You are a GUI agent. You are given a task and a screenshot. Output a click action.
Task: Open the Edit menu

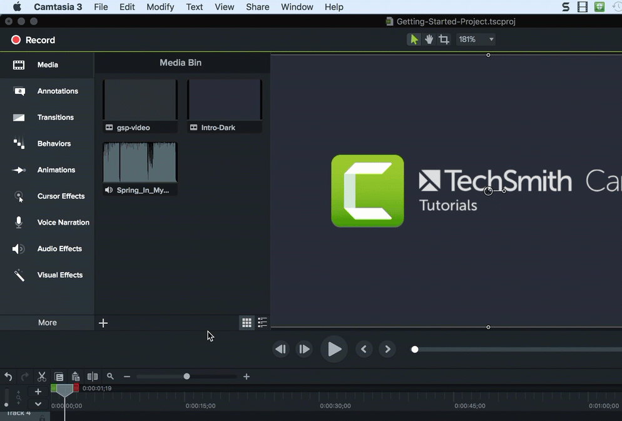point(127,7)
